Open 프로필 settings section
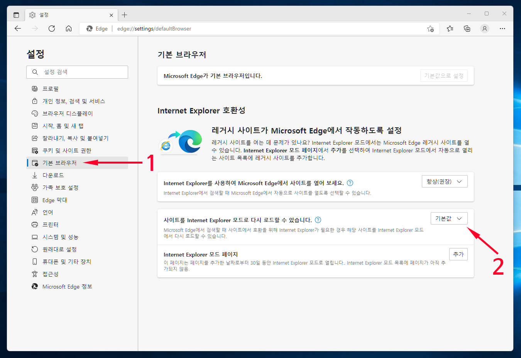 pos(77,89)
